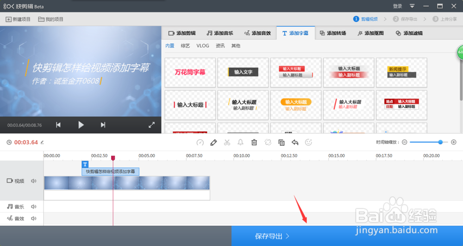Viewport: 463px width, 246px height.
Task: Choose the 万花筒字幕 template
Action: (190, 72)
